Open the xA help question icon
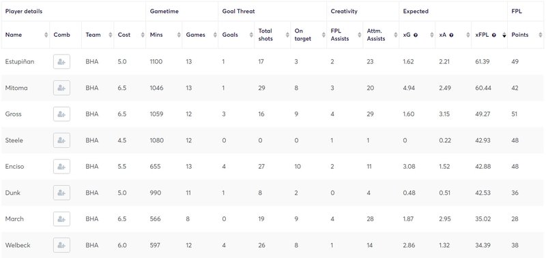The image size is (546, 258). coord(451,35)
